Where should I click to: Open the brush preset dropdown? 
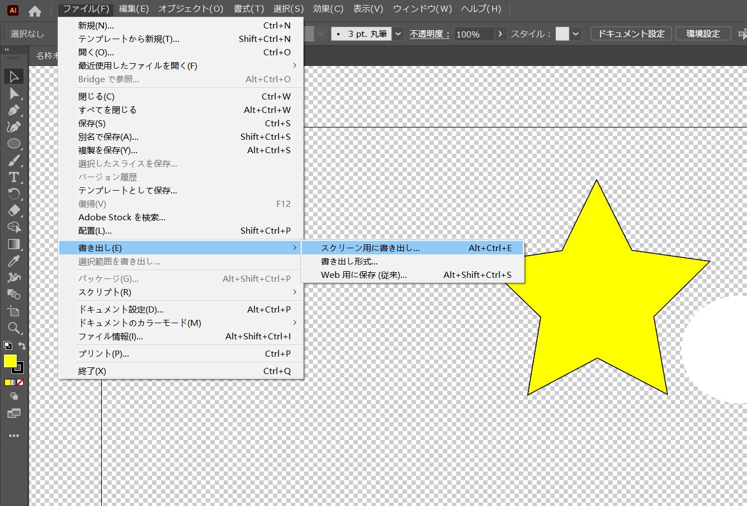[397, 34]
